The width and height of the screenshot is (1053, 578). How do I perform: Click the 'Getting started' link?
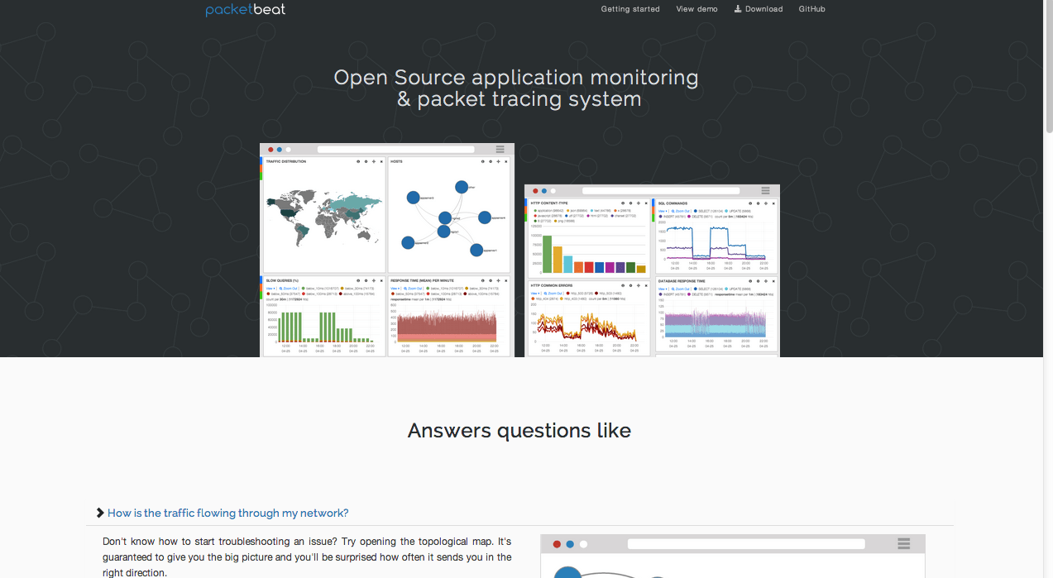click(630, 9)
